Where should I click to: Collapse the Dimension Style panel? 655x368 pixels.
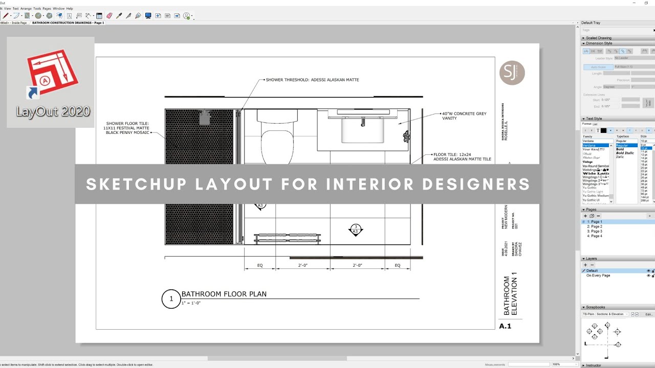click(x=584, y=43)
